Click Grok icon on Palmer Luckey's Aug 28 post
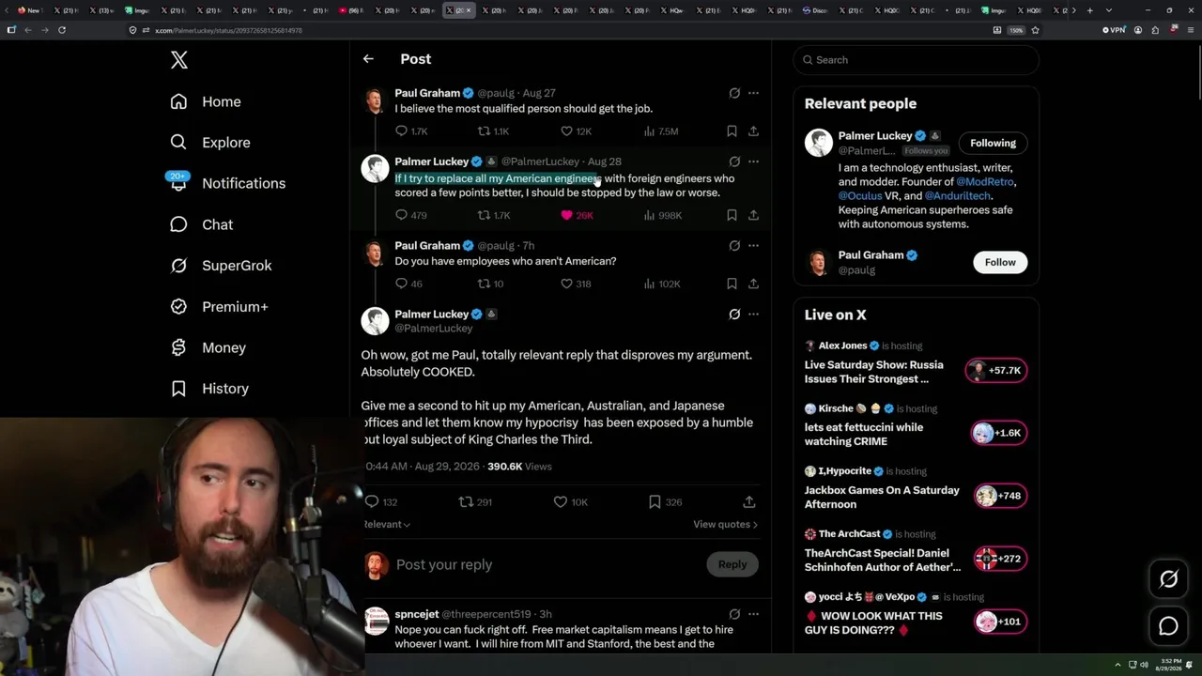 click(734, 161)
